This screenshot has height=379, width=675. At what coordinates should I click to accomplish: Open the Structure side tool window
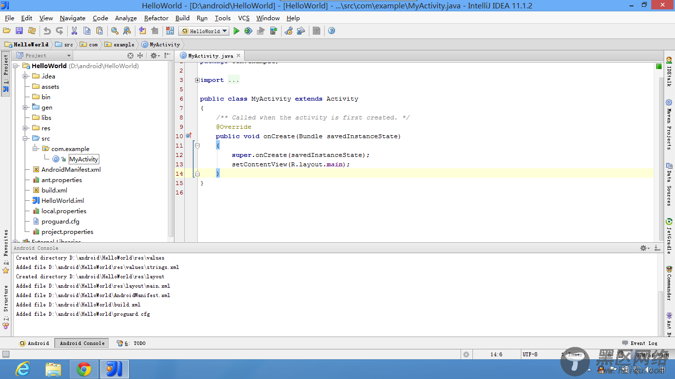(x=6, y=307)
